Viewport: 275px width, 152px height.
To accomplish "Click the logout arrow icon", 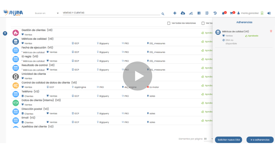I will [x=269, y=13].
